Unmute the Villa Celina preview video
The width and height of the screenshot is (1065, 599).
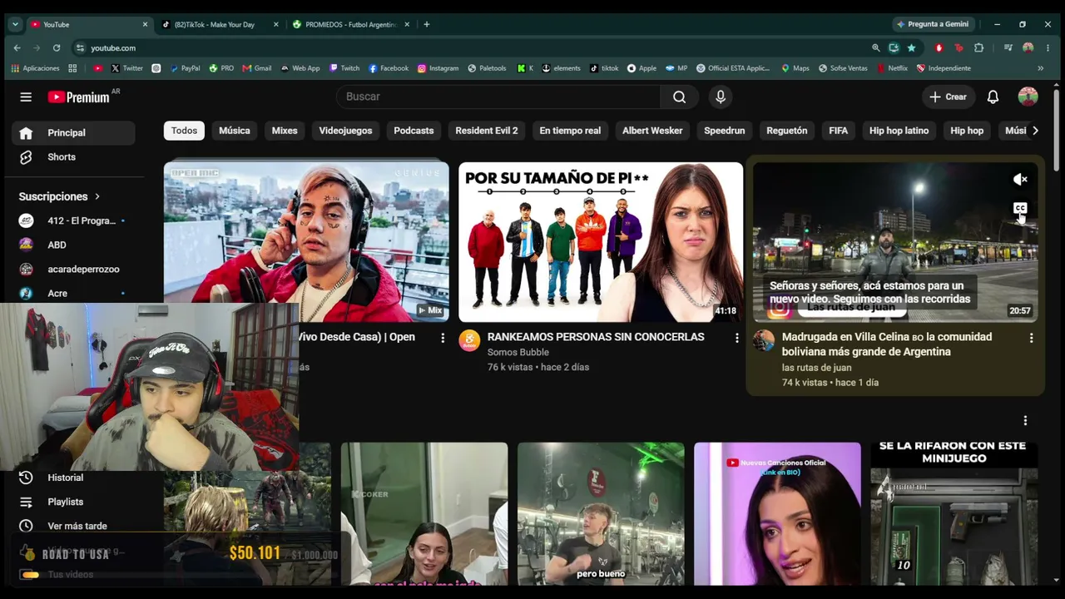1020,179
